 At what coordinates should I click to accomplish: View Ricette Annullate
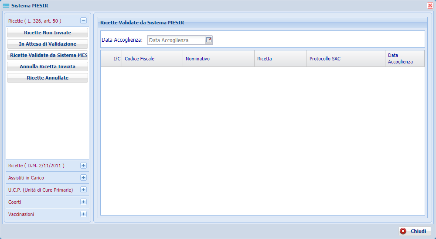[48, 78]
